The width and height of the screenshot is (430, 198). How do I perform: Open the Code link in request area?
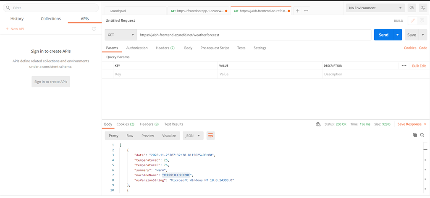coord(423,48)
